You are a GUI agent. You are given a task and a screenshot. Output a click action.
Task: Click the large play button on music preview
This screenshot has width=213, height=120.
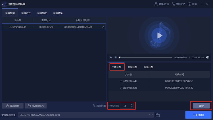click(159, 35)
